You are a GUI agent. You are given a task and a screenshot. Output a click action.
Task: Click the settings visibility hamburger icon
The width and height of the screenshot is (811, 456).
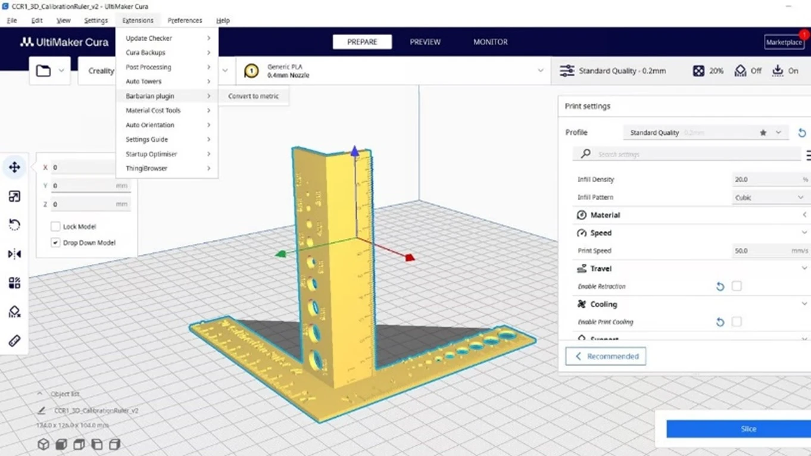(808, 155)
